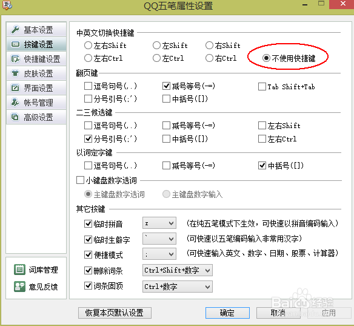Image resolution: width=354 pixels, height=326 pixels.
Task: Enable 小键盘数字选词 checkbox
Action: click(x=80, y=180)
